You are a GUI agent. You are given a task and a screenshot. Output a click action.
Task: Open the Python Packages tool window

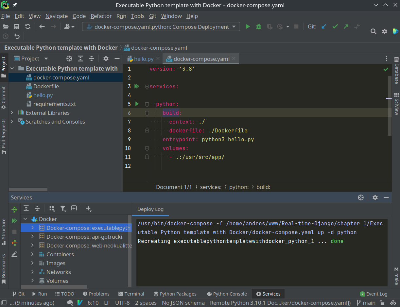click(175, 294)
